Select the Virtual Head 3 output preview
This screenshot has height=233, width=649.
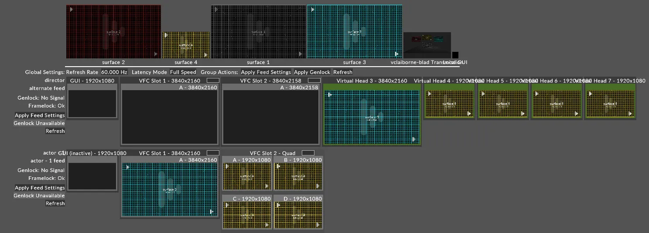point(372,117)
